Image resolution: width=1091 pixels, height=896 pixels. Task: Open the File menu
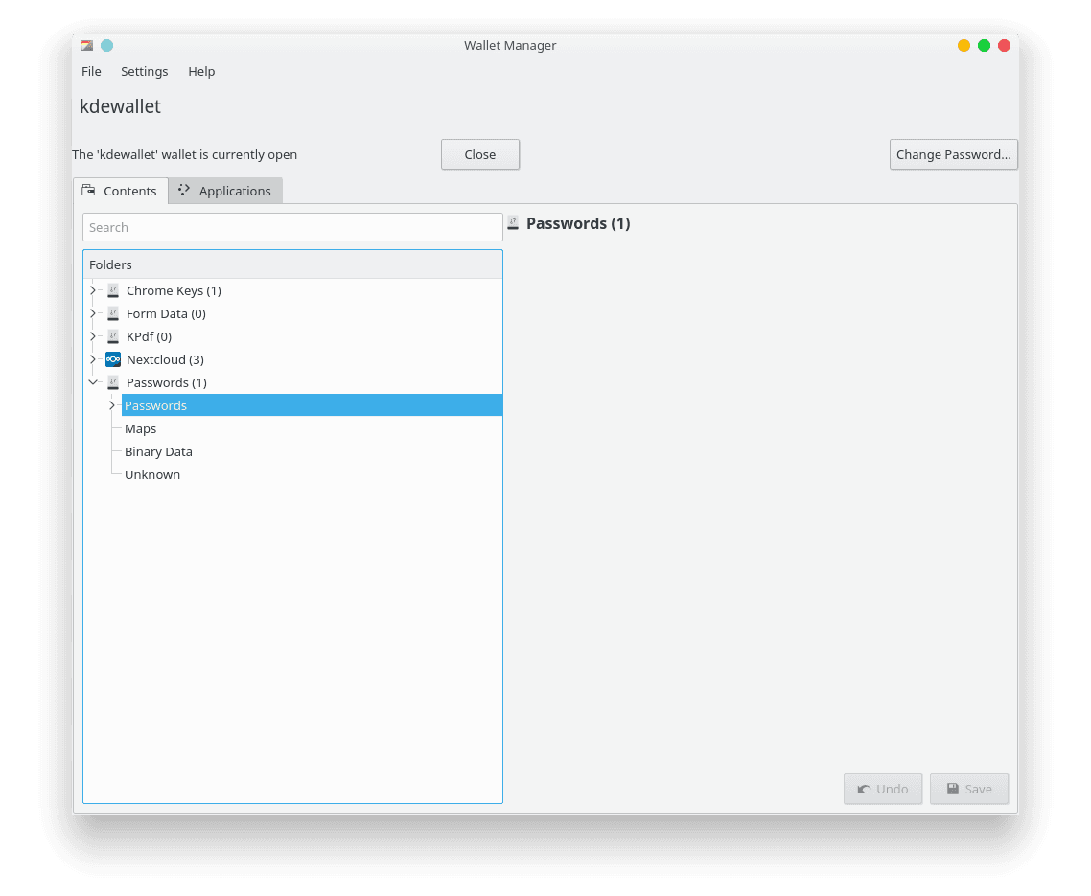tap(91, 71)
